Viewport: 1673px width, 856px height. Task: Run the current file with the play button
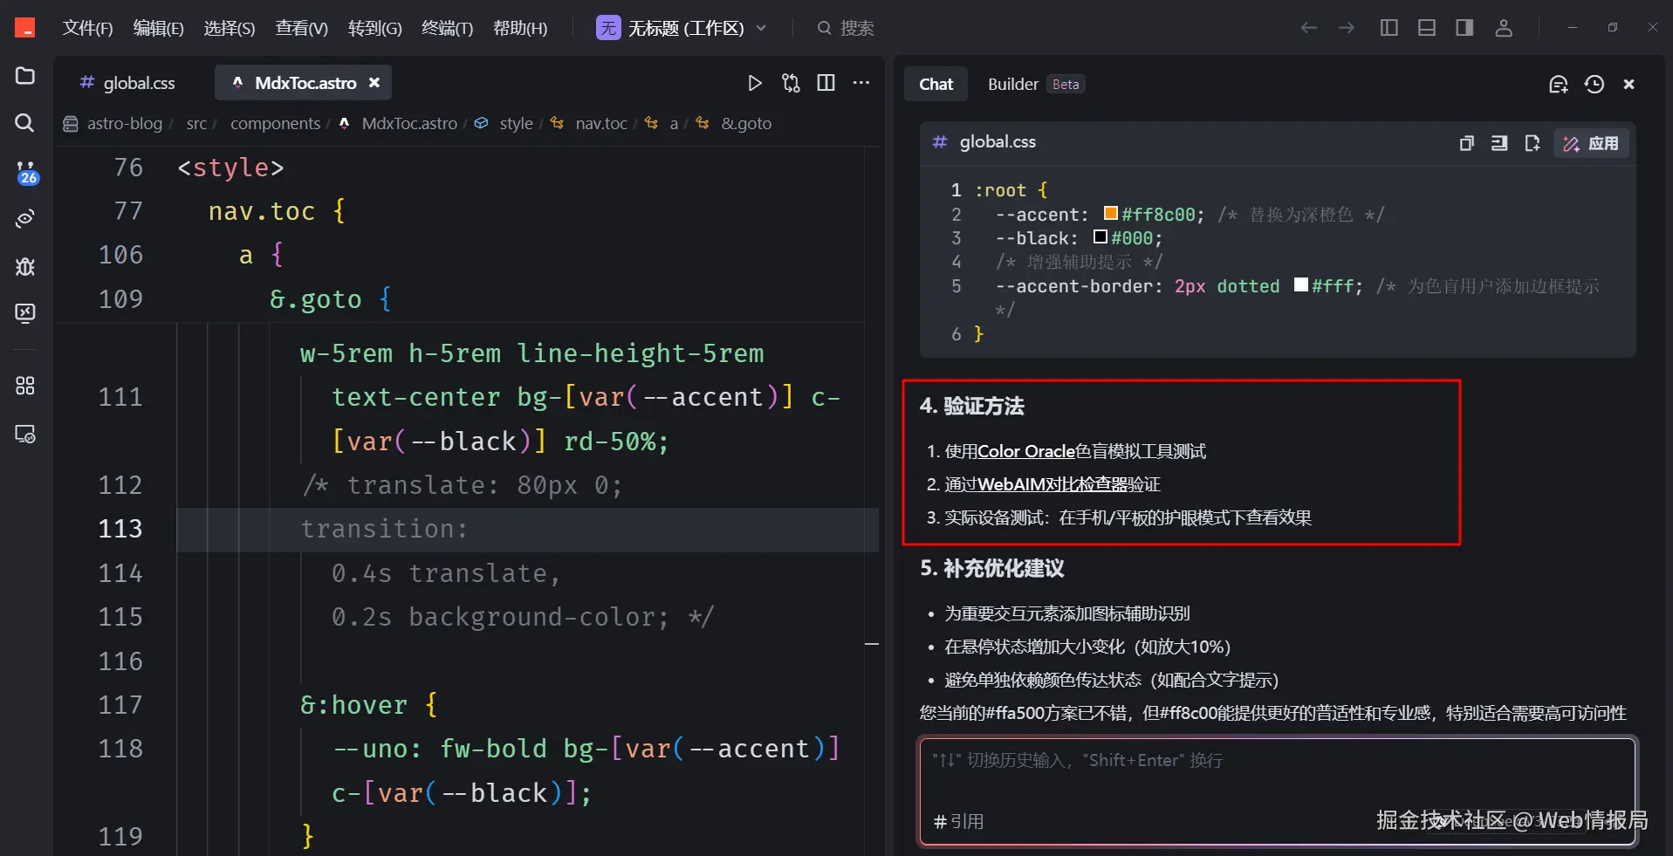tap(754, 83)
